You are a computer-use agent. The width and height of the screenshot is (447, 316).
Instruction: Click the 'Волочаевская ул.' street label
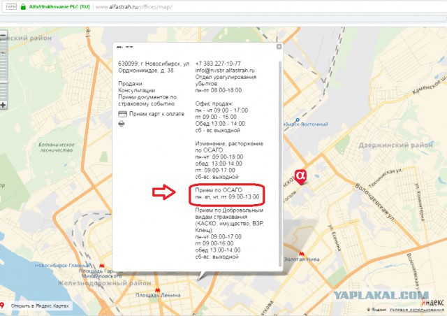375,203
